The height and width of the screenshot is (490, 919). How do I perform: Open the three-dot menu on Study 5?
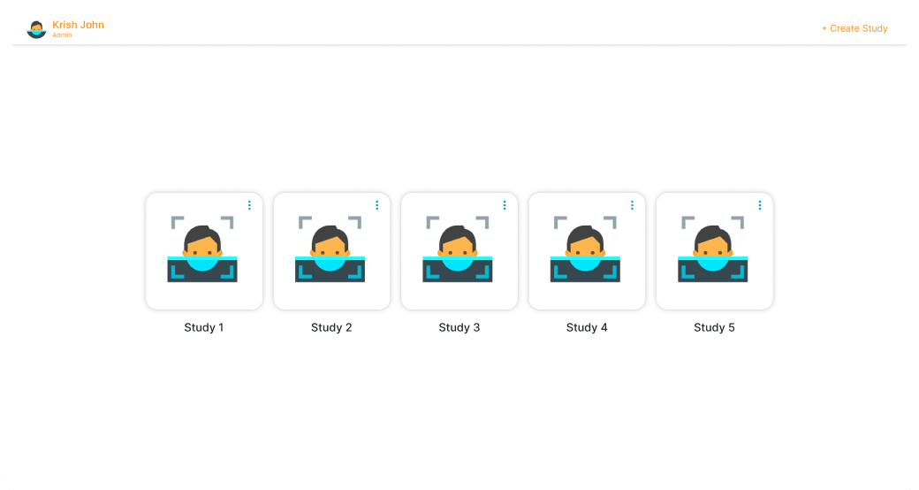760,205
